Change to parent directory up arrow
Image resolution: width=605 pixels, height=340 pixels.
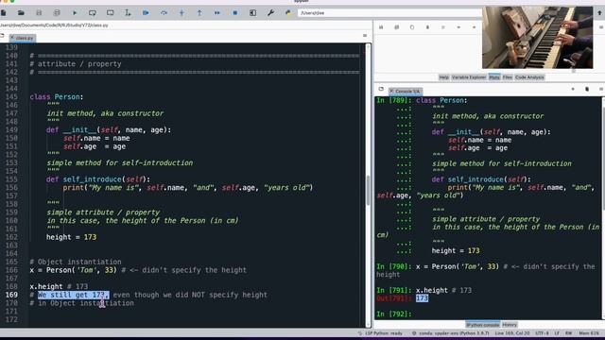coord(599,12)
